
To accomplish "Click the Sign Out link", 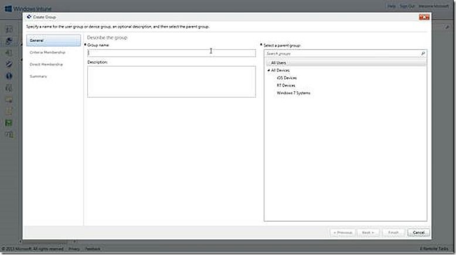I will coord(407,6).
